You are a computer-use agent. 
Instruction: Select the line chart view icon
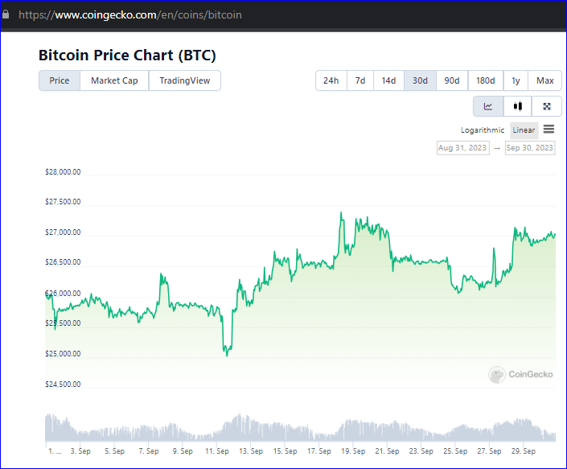[488, 106]
